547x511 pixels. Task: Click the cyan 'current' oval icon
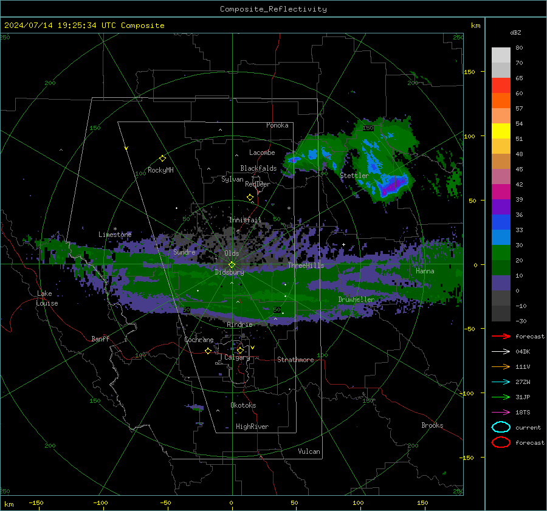(x=501, y=427)
